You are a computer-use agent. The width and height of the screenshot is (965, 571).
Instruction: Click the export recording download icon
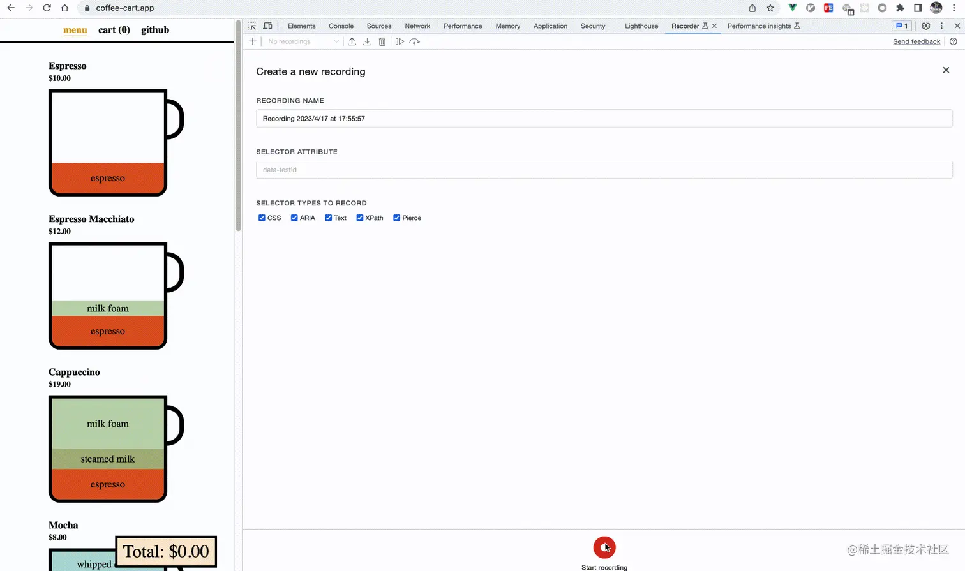click(x=367, y=41)
